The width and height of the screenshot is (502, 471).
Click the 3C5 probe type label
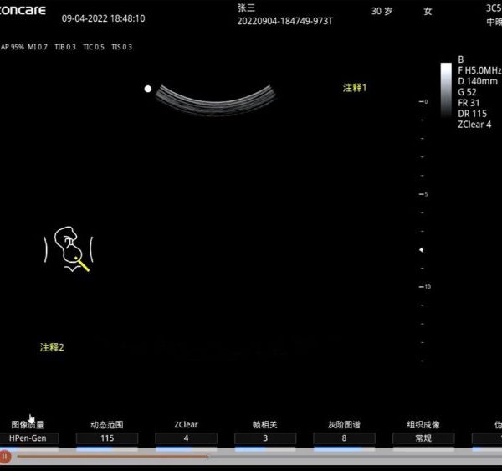[x=493, y=8]
